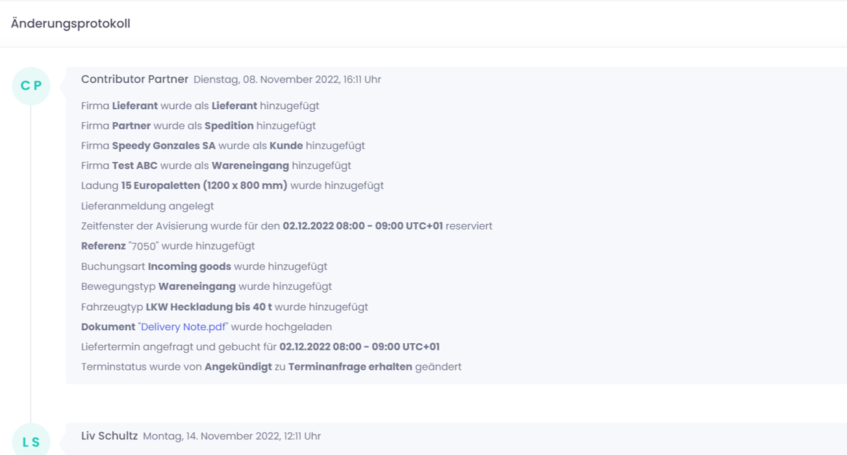Click the LS avatar circle
The image size is (847, 455).
point(31,442)
